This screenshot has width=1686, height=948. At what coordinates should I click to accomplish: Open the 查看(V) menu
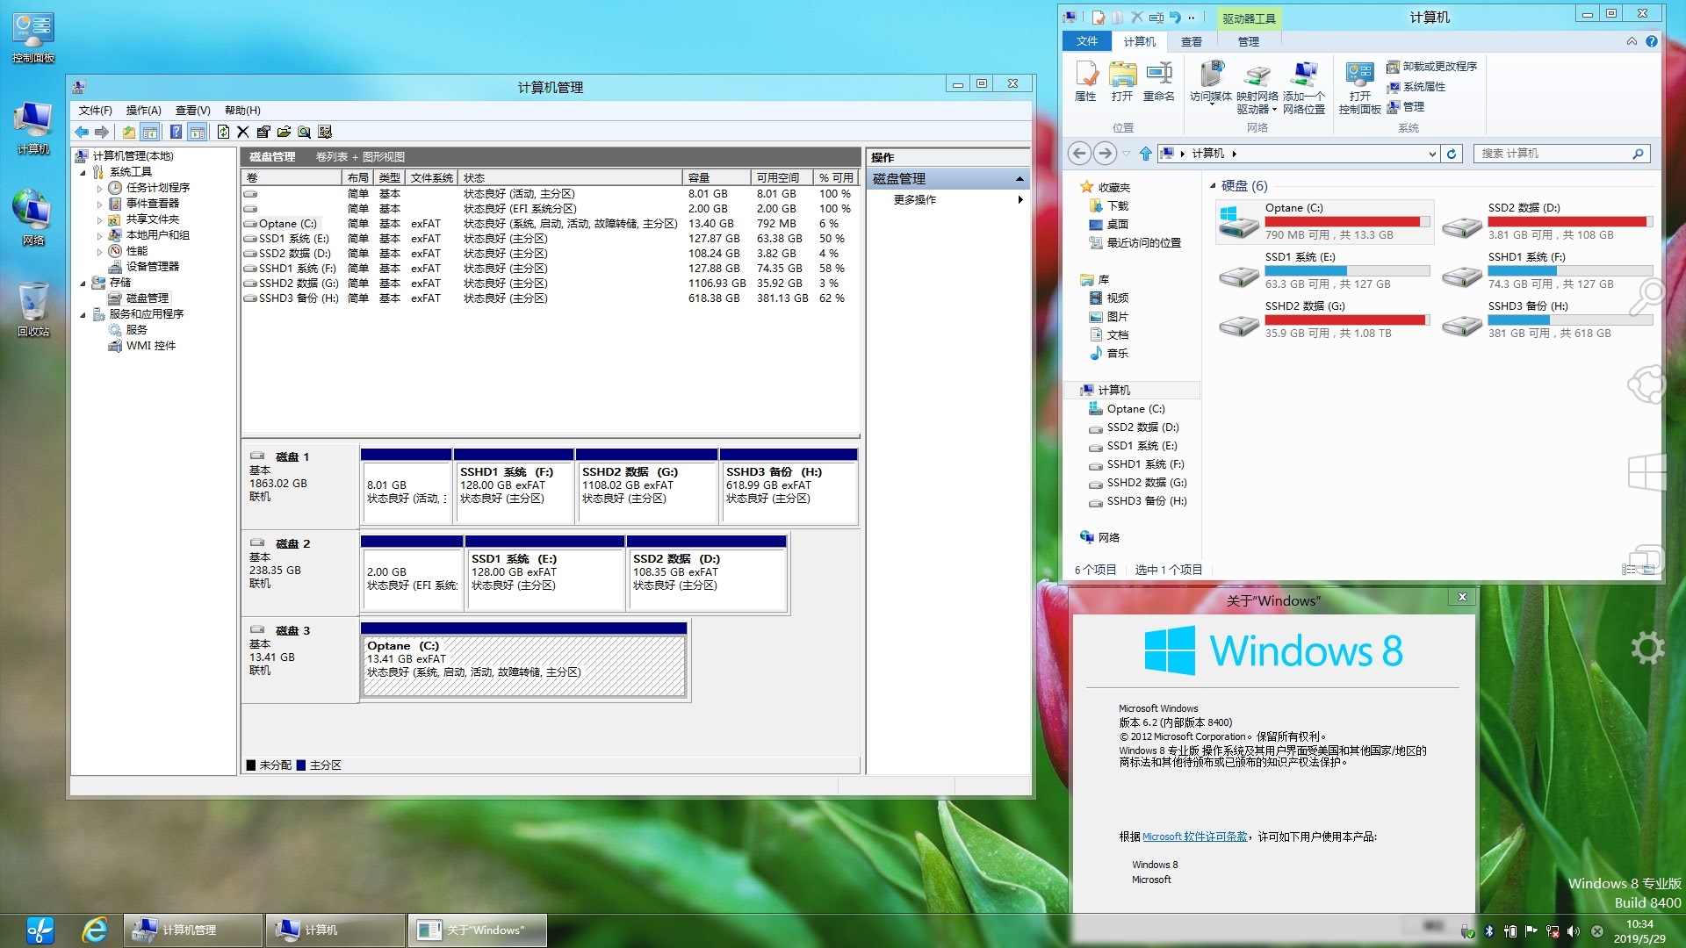(x=192, y=111)
